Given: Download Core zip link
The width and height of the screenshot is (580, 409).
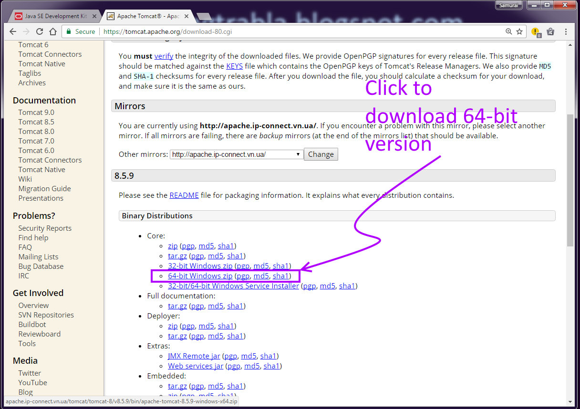Looking at the screenshot, I should (x=173, y=246).
